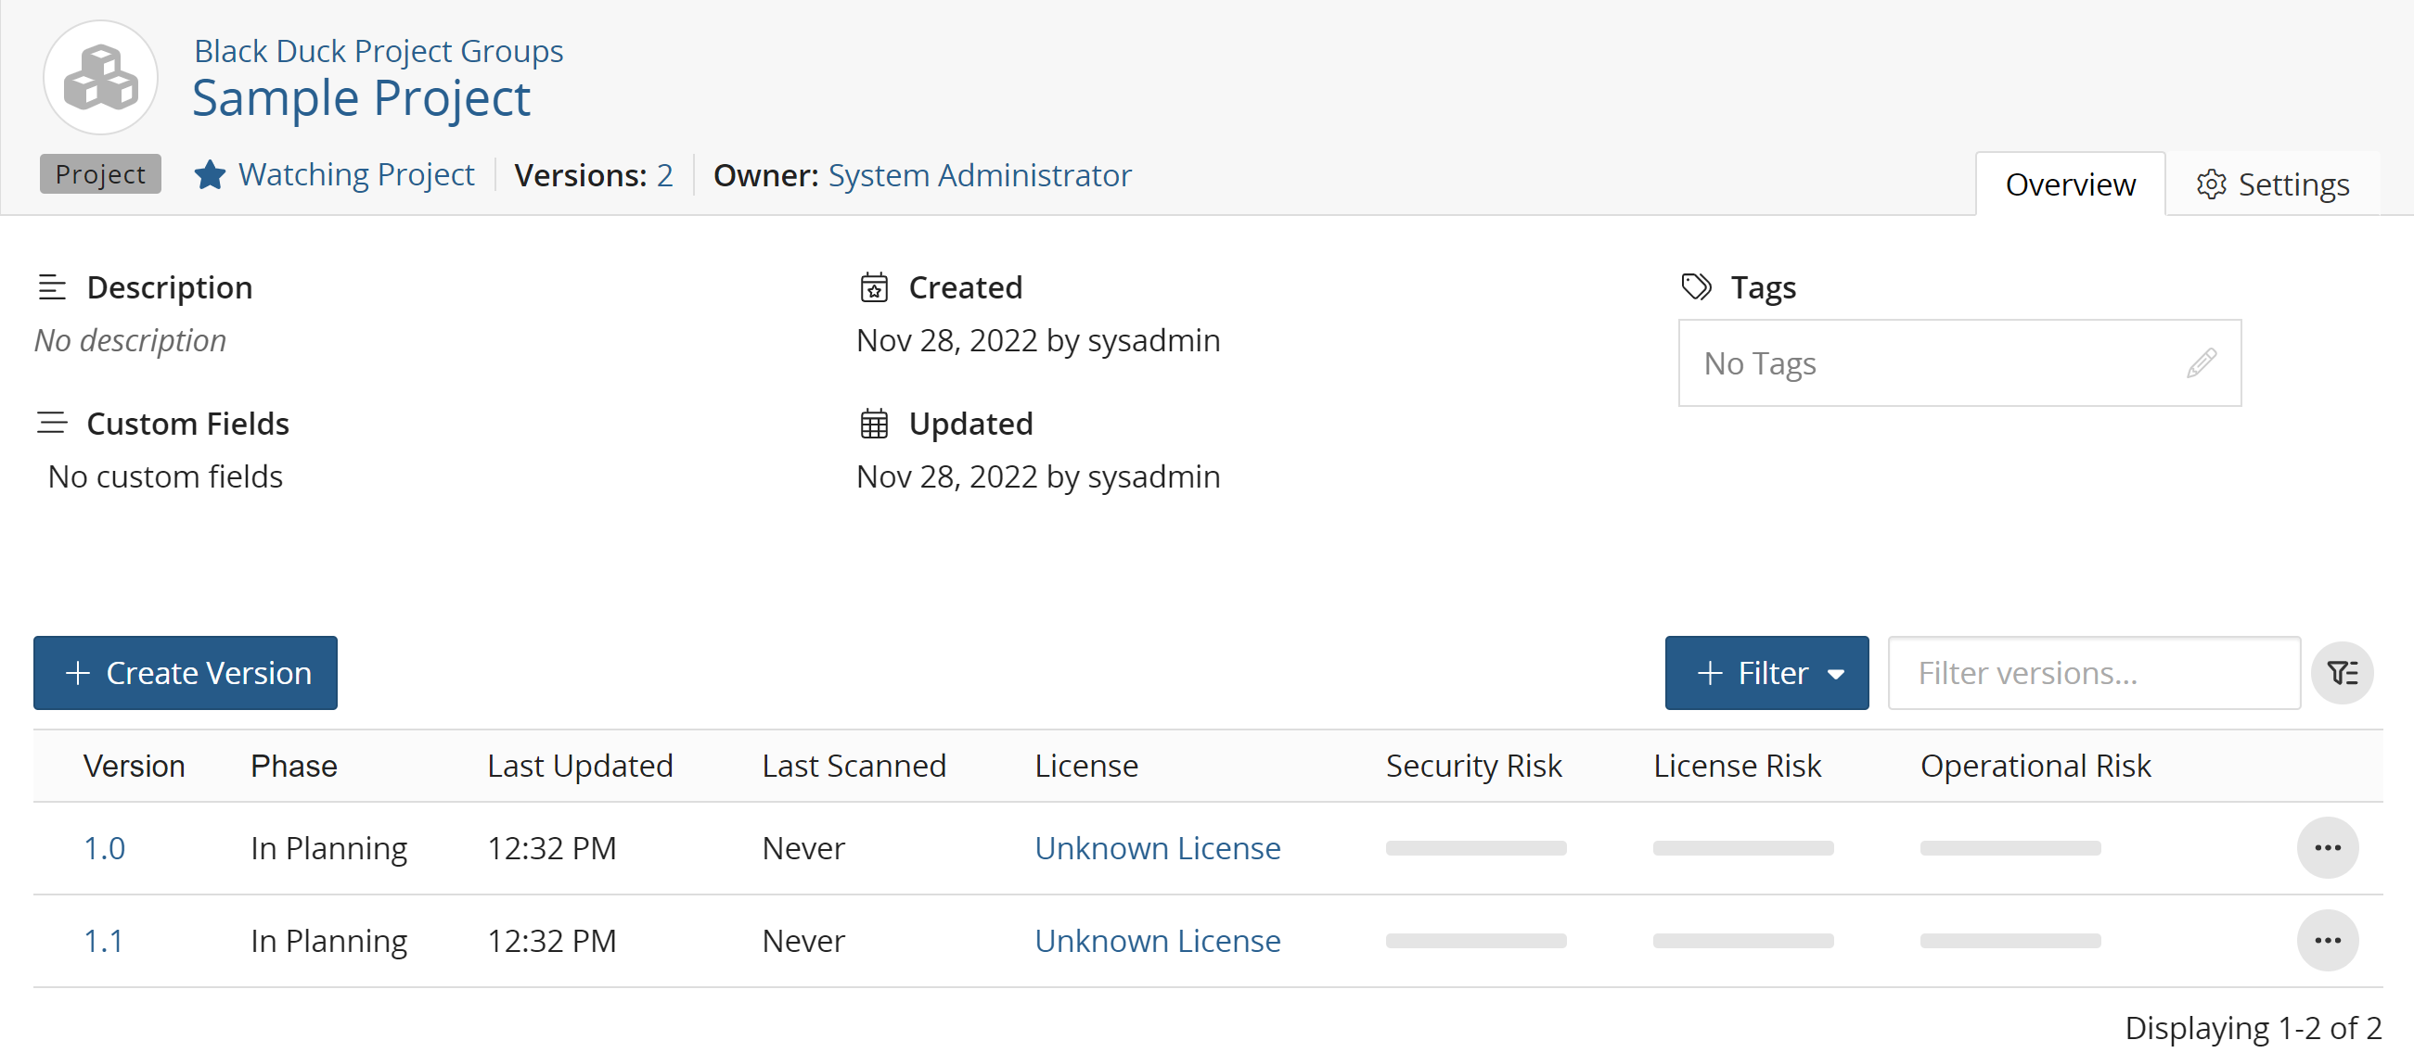The width and height of the screenshot is (2414, 1053).
Task: Focus the Filter versions input field
Action: 2093,673
